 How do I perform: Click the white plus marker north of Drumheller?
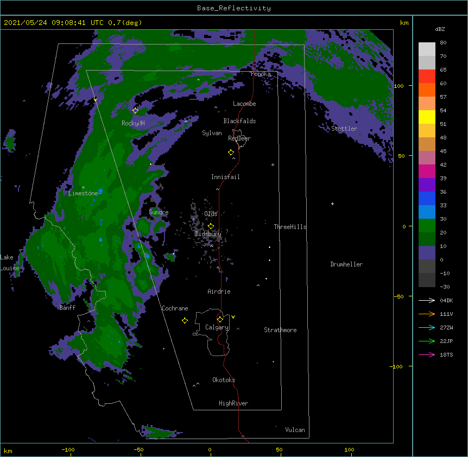pos(332,204)
